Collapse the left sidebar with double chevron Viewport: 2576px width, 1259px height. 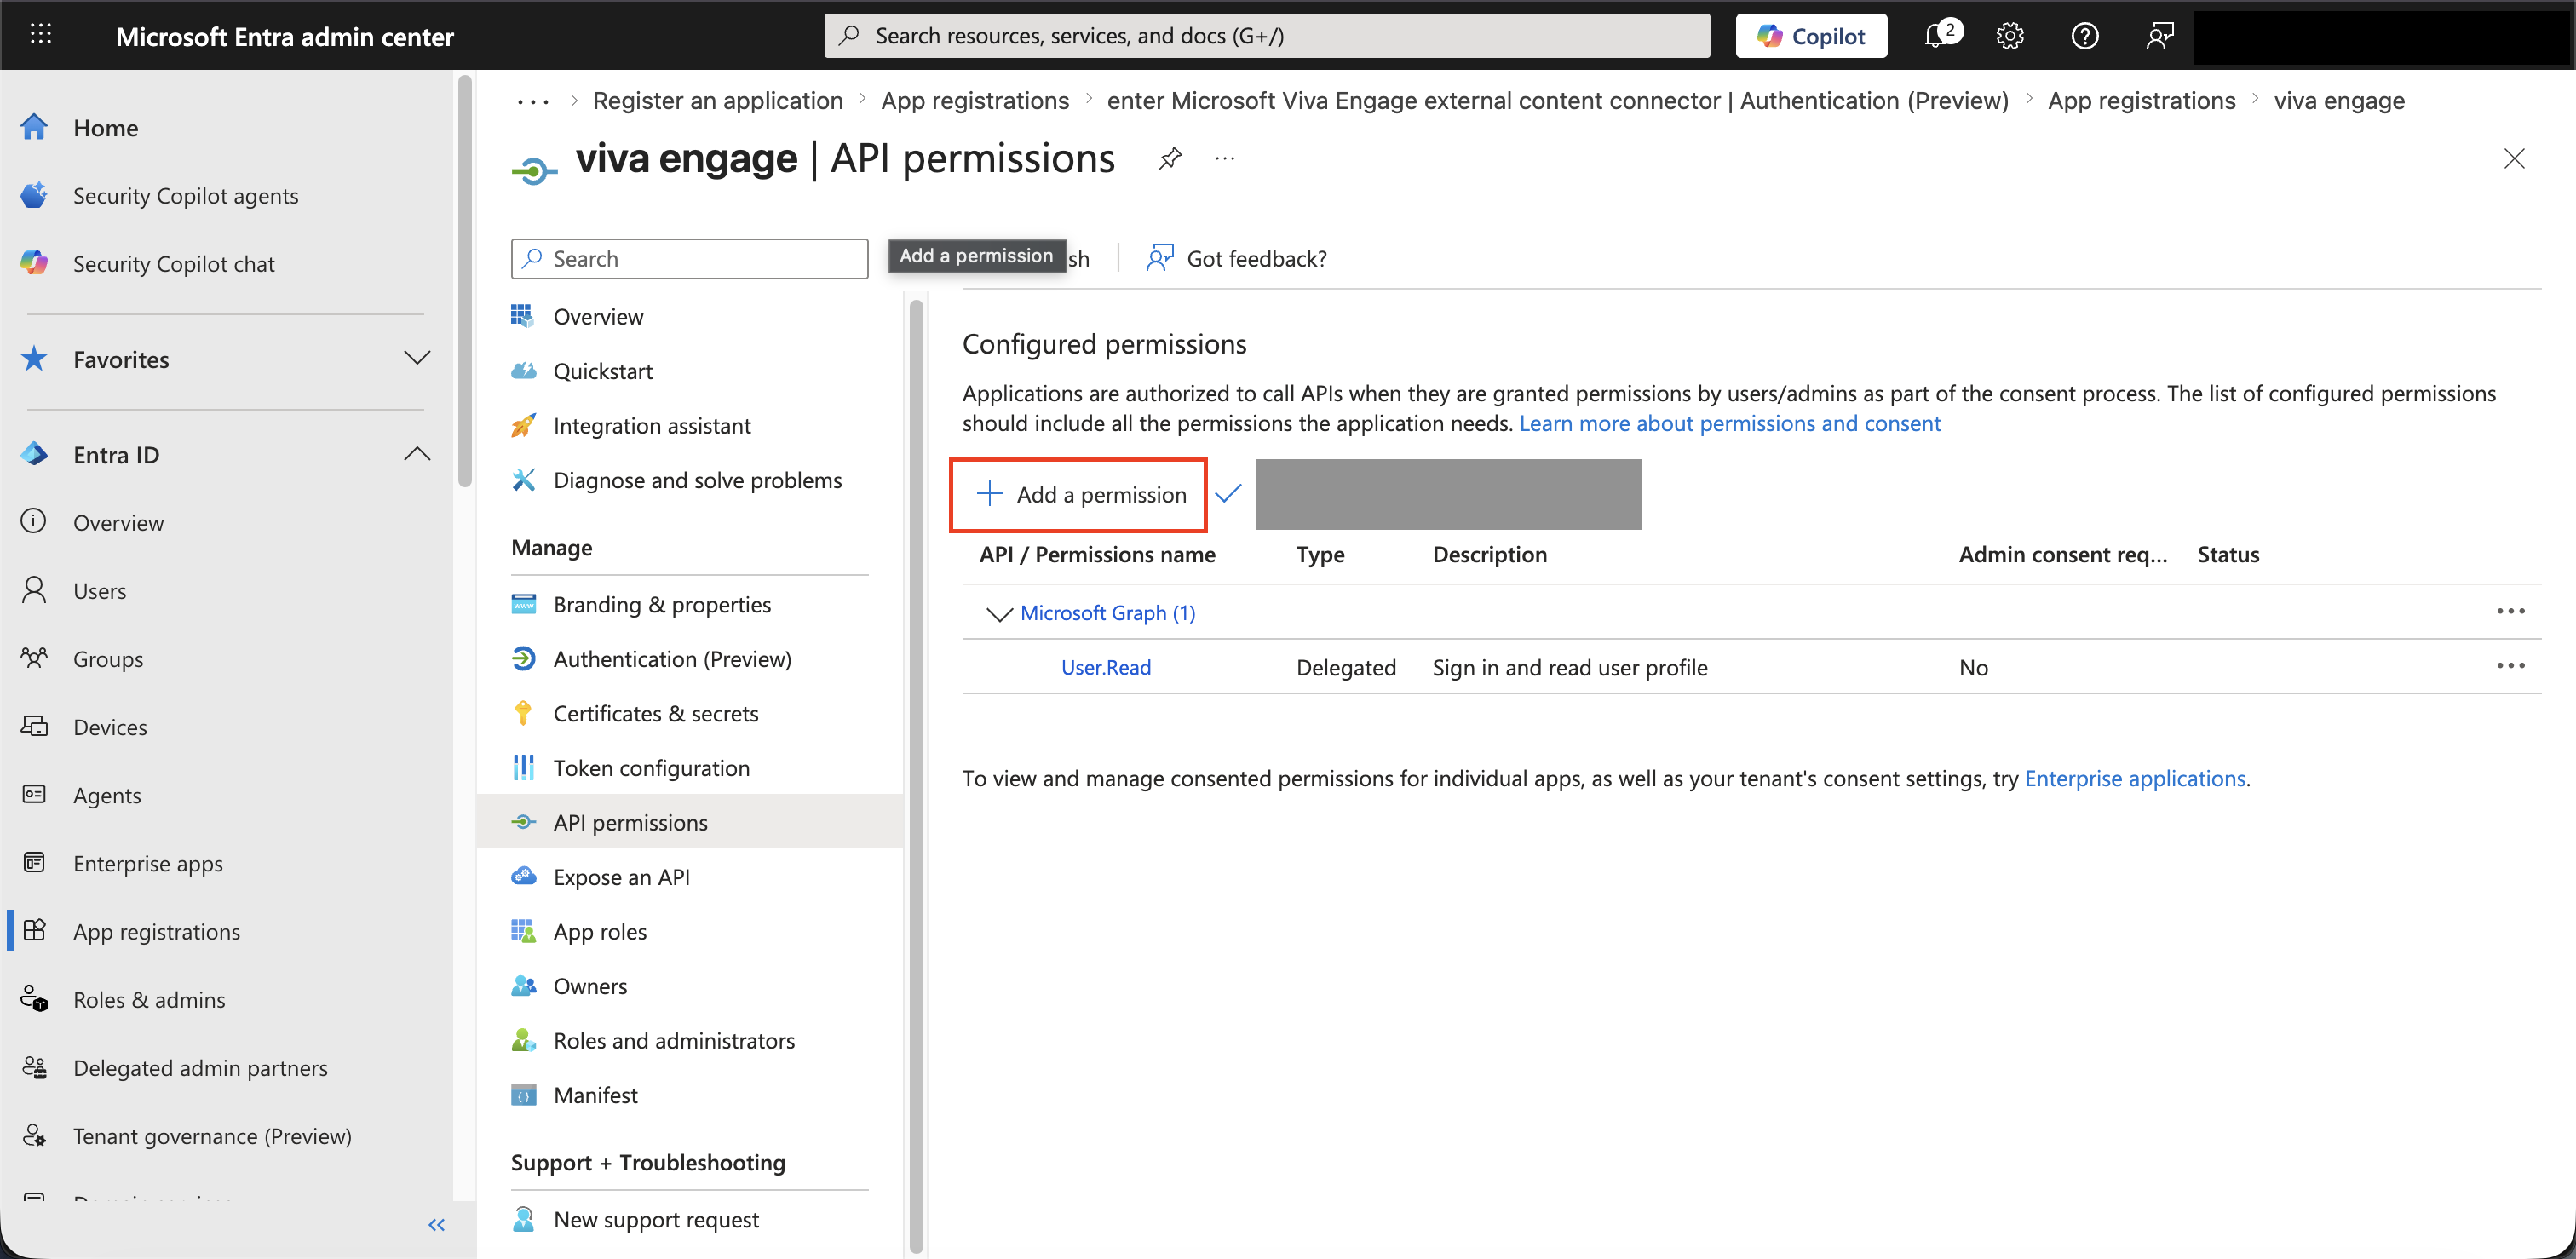(436, 1224)
